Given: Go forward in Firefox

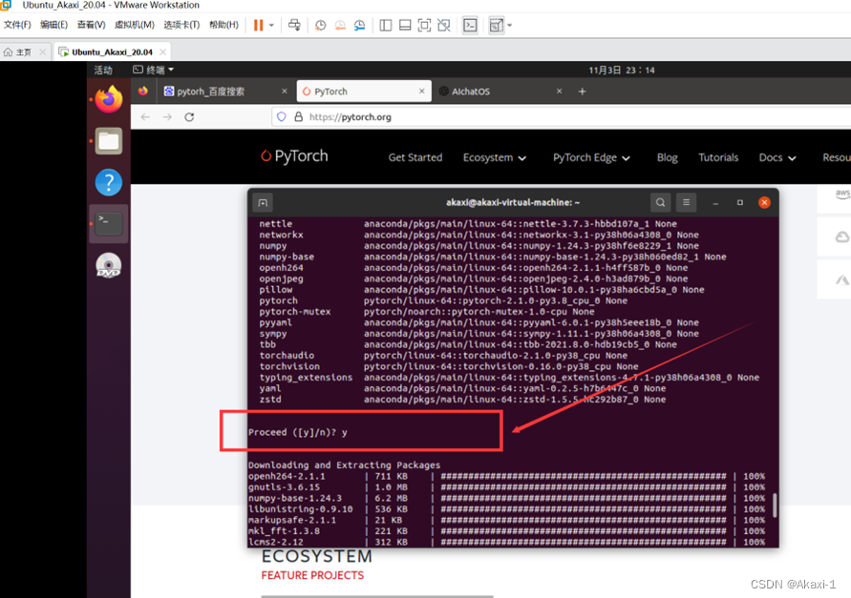Looking at the screenshot, I should point(167,117).
